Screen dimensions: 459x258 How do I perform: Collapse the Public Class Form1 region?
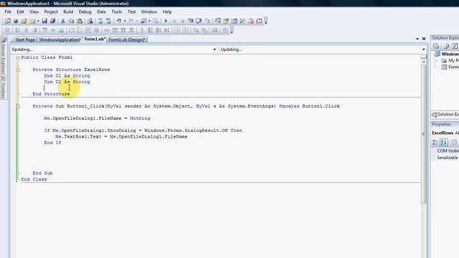18,57
